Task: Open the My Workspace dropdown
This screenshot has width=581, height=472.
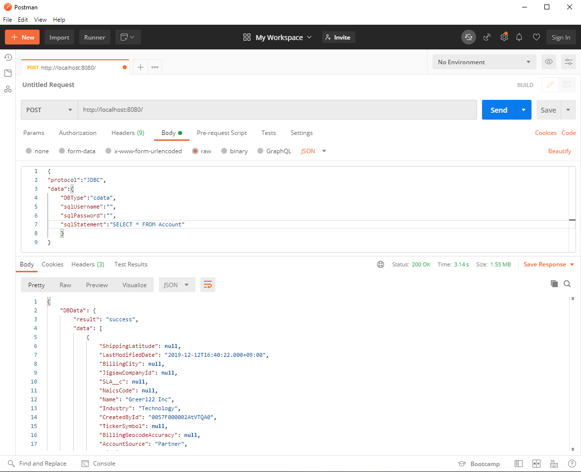Action: point(278,38)
